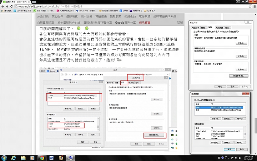
Task: Open the new tab button in Chrome
Action: pos(34,2)
